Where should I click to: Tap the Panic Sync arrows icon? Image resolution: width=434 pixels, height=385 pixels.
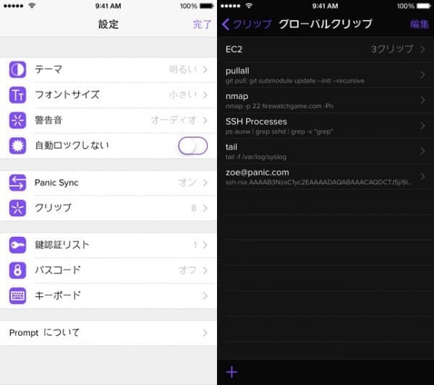17,183
